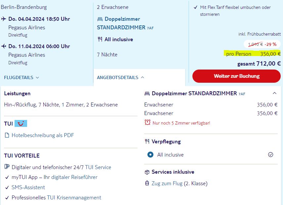Expand the FLUGDETAILS section
Screen dimensions: 283x205
21,77
